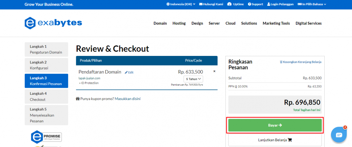The image size is (352, 147).
Task: Open the Digital Services menu
Action: 308,23
